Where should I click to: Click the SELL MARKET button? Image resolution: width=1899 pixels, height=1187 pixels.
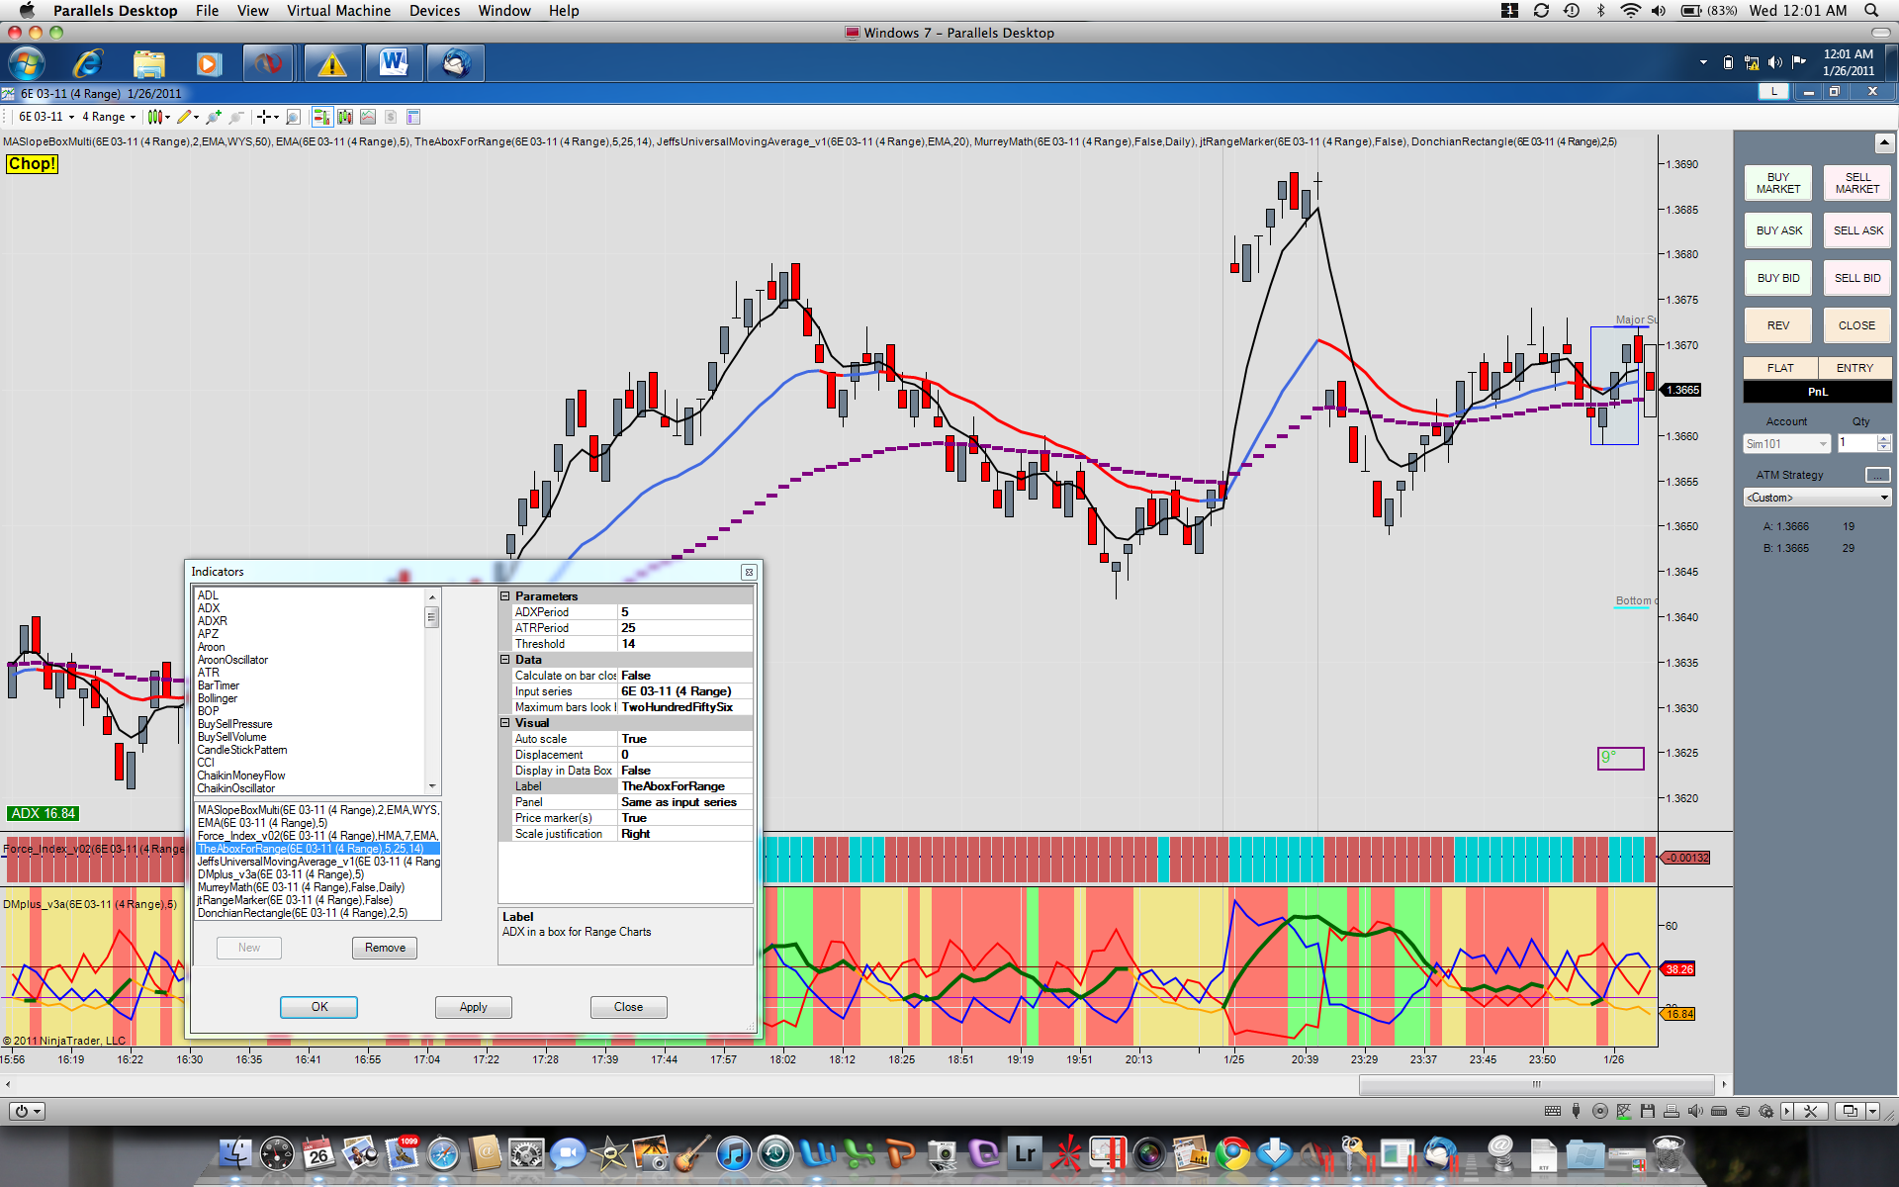point(1857,183)
